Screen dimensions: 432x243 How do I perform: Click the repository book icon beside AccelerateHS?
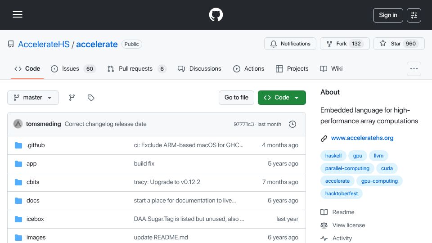pyautogui.click(x=11, y=44)
